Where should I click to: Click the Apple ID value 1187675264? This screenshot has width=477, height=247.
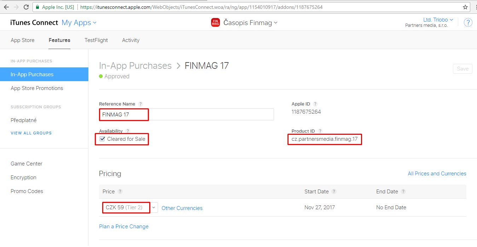point(306,112)
